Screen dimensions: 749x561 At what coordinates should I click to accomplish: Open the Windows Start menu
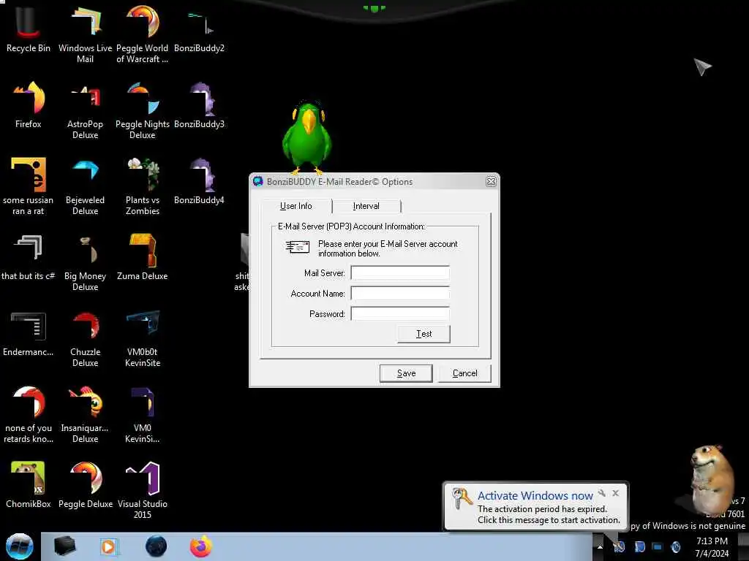click(x=20, y=546)
